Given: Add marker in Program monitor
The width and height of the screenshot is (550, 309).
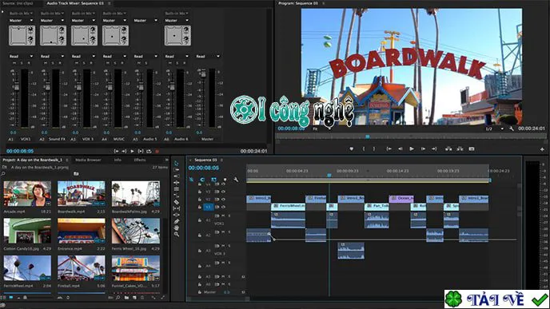Looking at the screenshot, I should point(352,149).
